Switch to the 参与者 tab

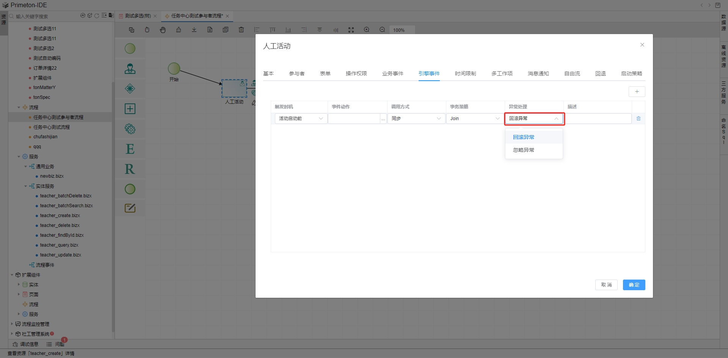pyautogui.click(x=297, y=73)
